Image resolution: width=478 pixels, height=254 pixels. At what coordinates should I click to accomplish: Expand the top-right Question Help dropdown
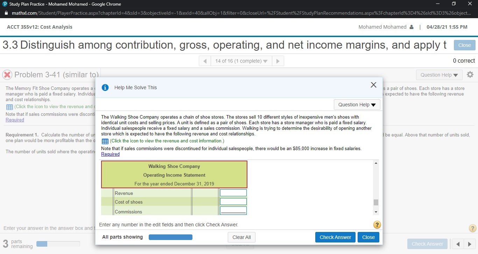[x=439, y=75]
